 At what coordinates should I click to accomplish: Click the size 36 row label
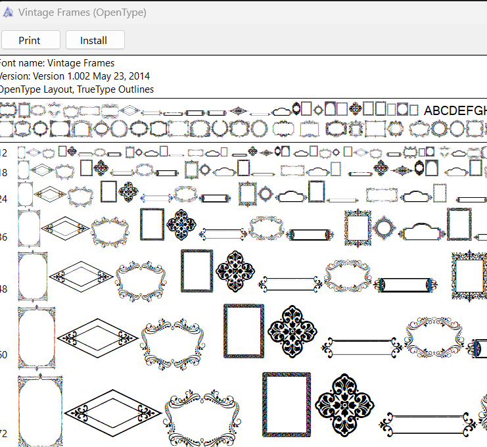coord(3,237)
